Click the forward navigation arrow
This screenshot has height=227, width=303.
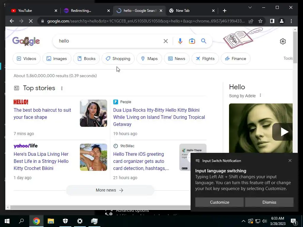21,21
